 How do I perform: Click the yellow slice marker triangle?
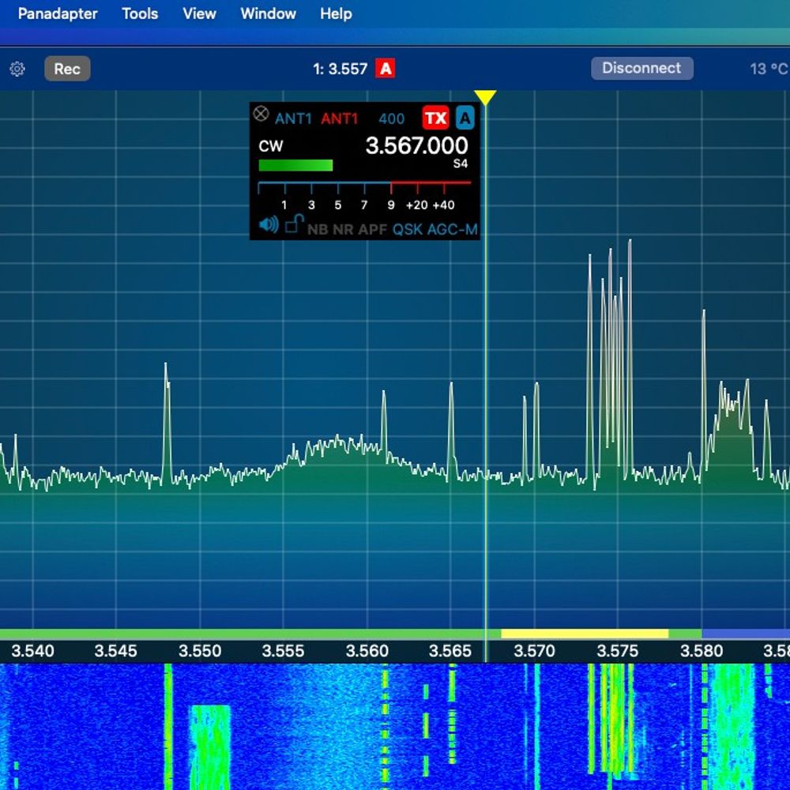[x=485, y=97]
